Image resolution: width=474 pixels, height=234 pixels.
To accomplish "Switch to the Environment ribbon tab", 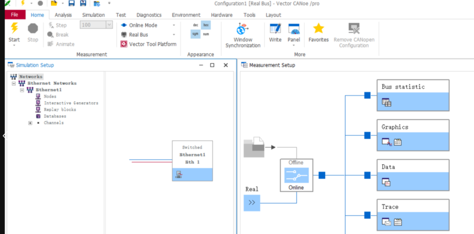I will point(186,15).
